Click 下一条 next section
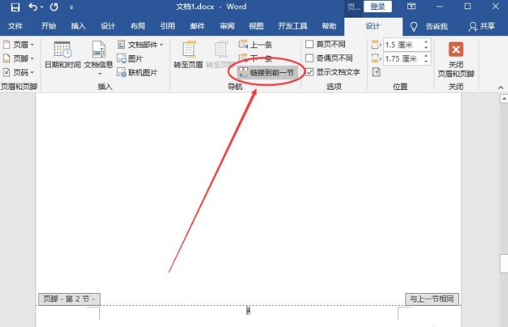The width and height of the screenshot is (508, 327). coord(255,59)
